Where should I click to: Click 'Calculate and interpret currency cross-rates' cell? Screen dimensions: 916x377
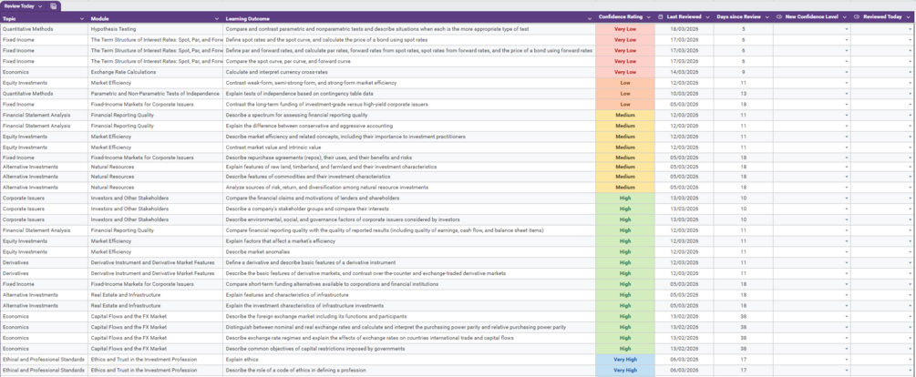[409, 72]
